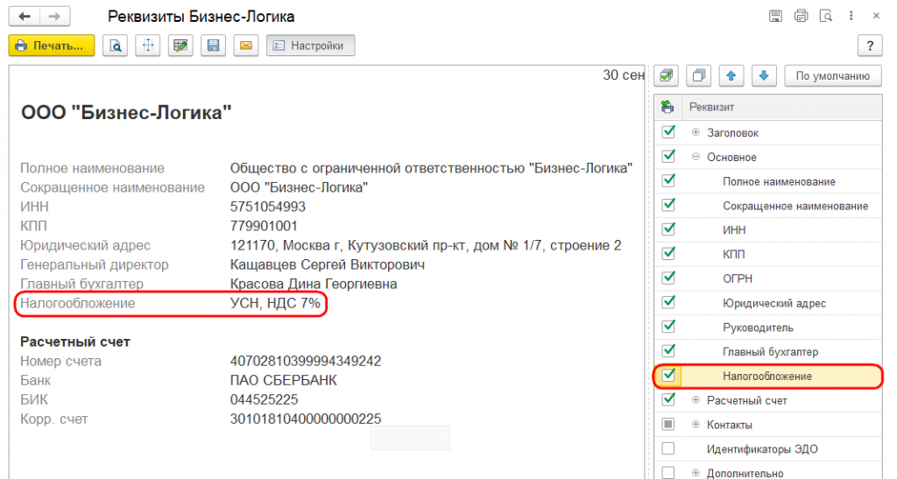The width and height of the screenshot is (897, 479).
Task: Click director name Кащавцев Сергей Викторович
Action: 328,264
